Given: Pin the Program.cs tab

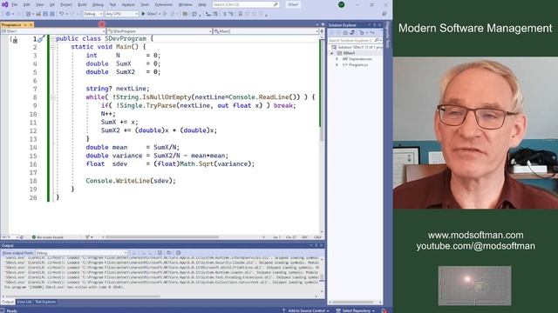Looking at the screenshot, I should pyautogui.click(x=25, y=25).
